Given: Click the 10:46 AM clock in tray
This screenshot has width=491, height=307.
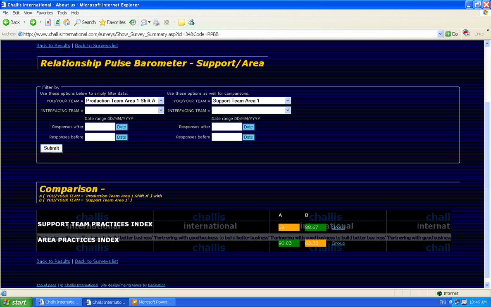Looking at the screenshot, I should click(478, 302).
